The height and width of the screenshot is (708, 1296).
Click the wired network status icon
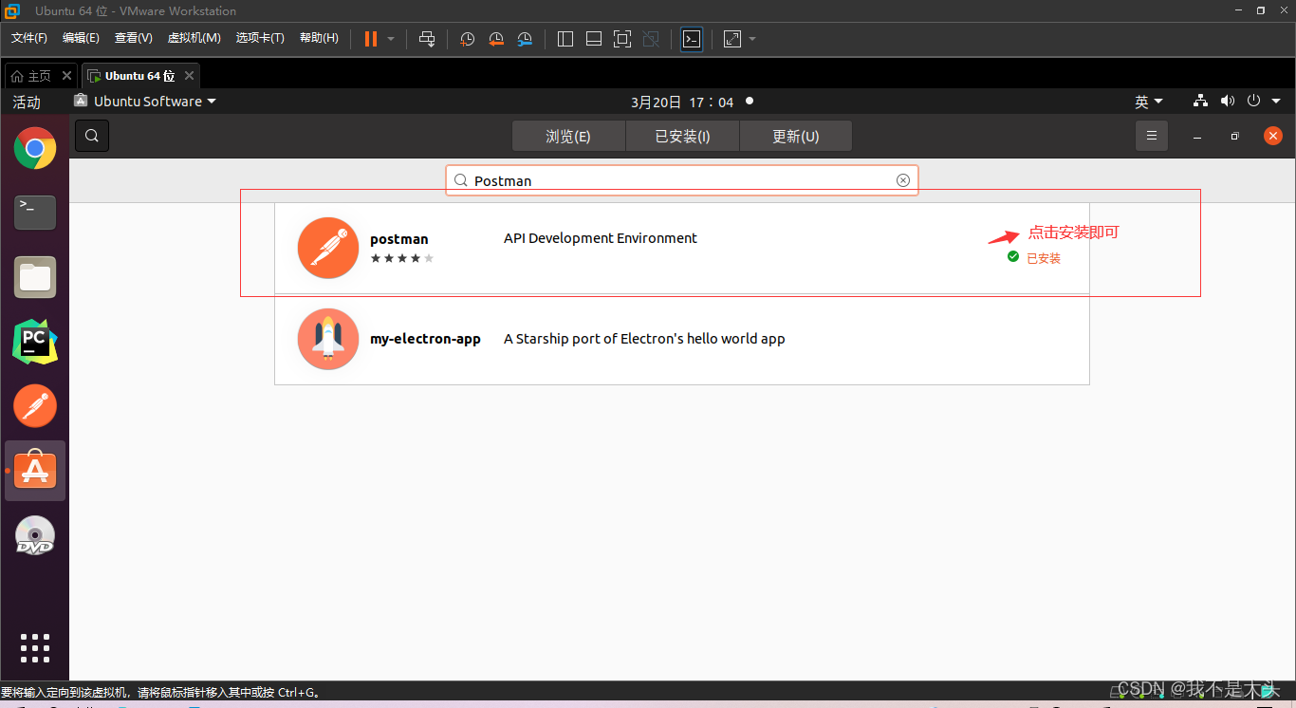pos(1200,101)
